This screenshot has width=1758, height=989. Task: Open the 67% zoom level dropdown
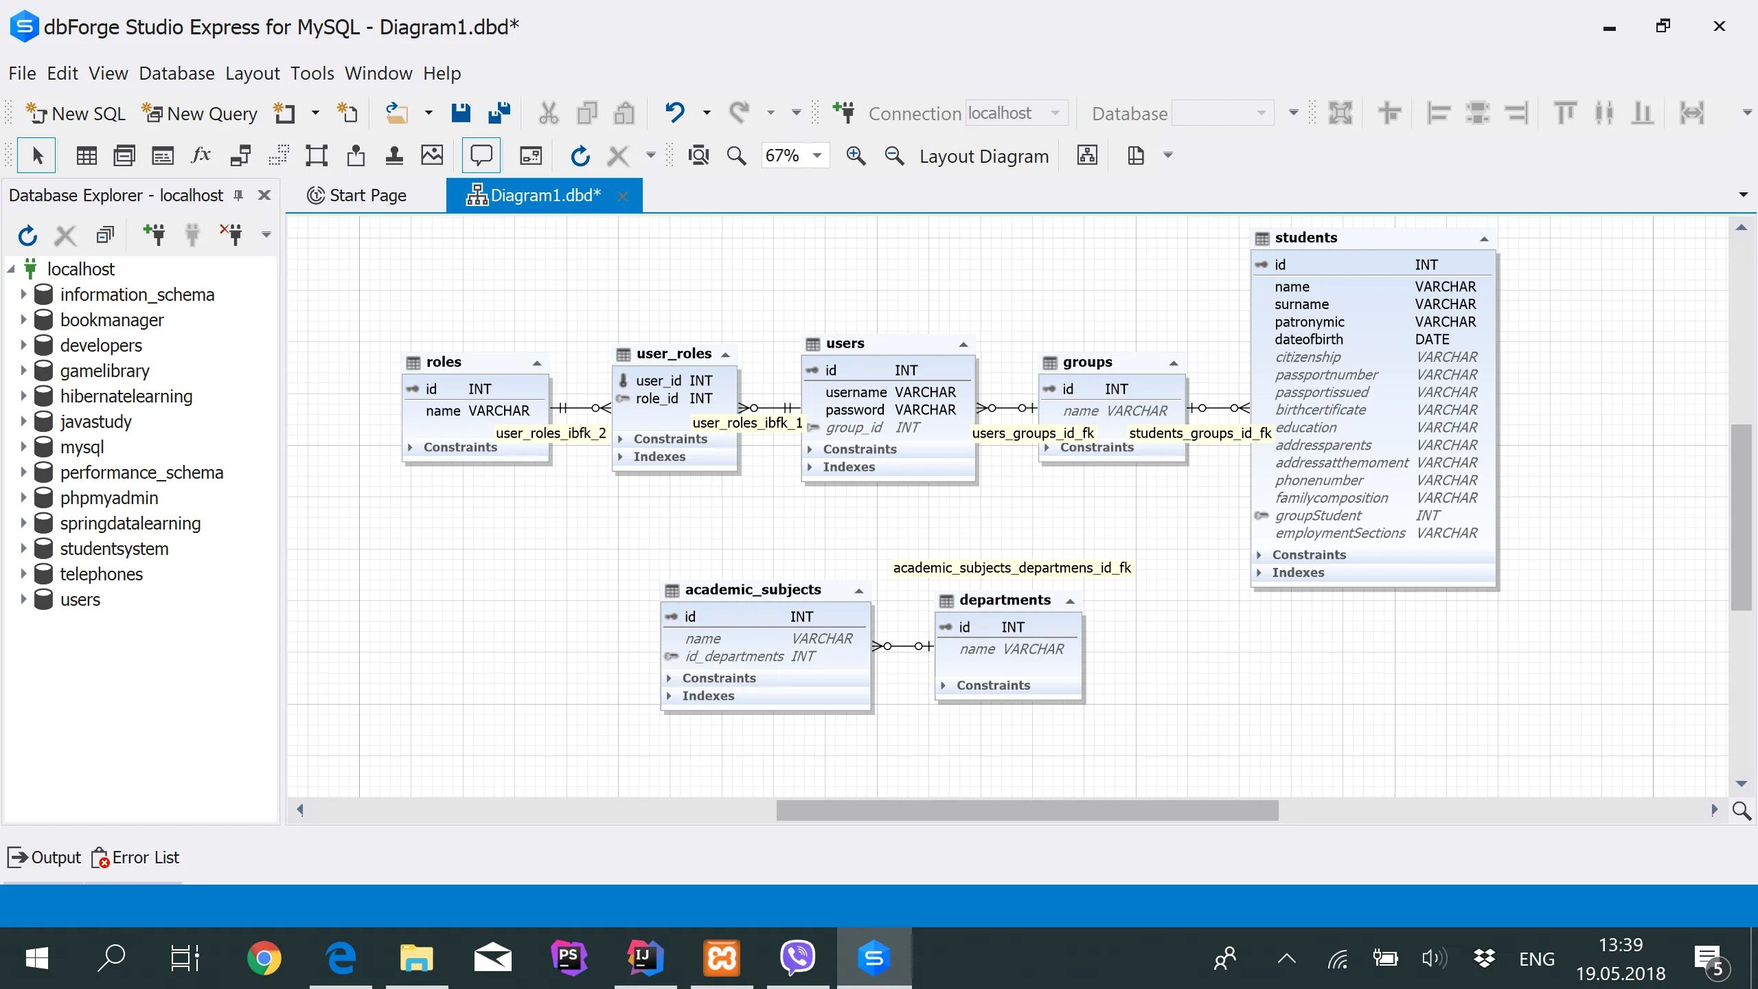click(817, 156)
